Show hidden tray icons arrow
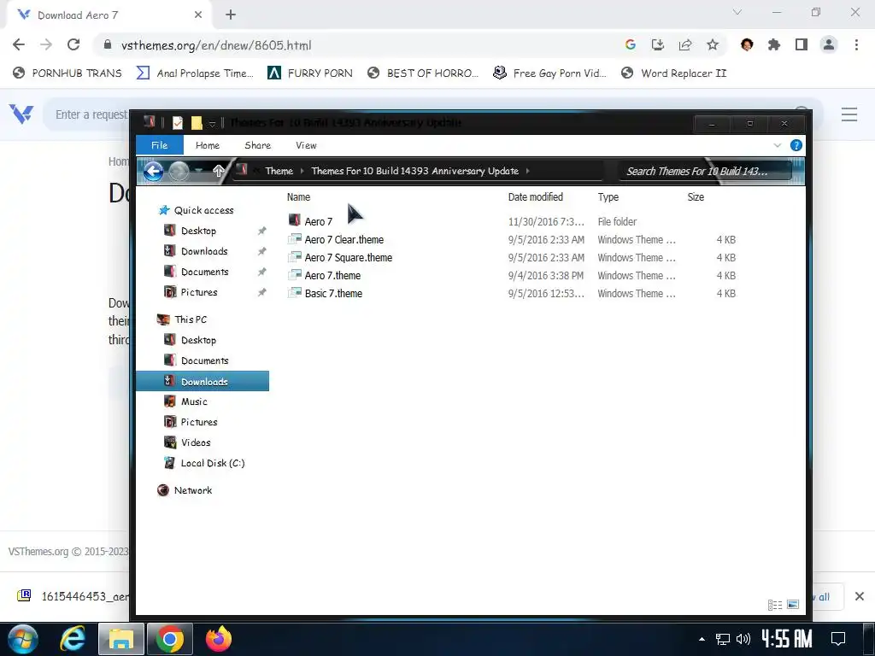Viewport: 875px width, 656px height. 702,639
